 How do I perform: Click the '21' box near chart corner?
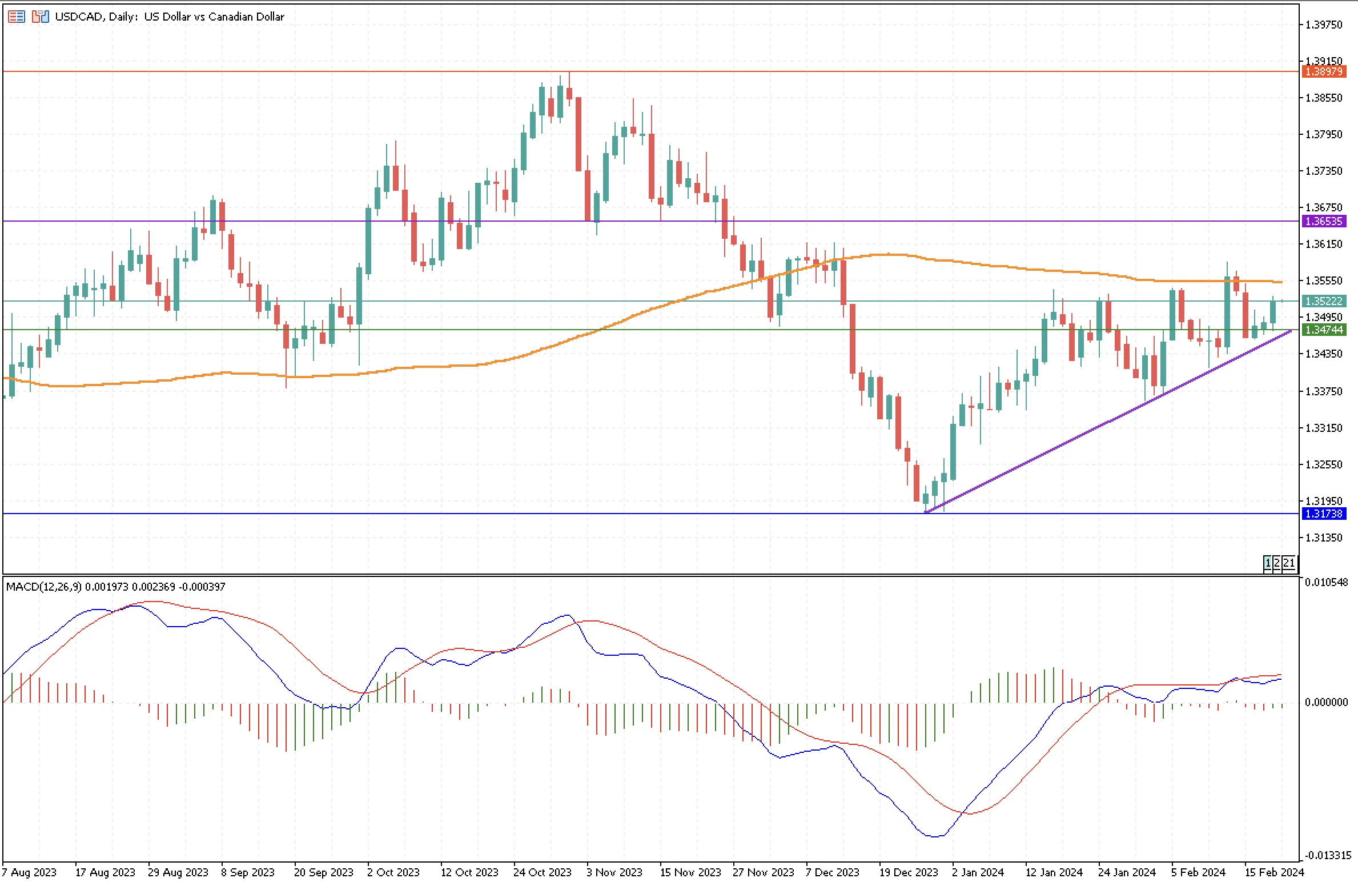(x=1289, y=563)
